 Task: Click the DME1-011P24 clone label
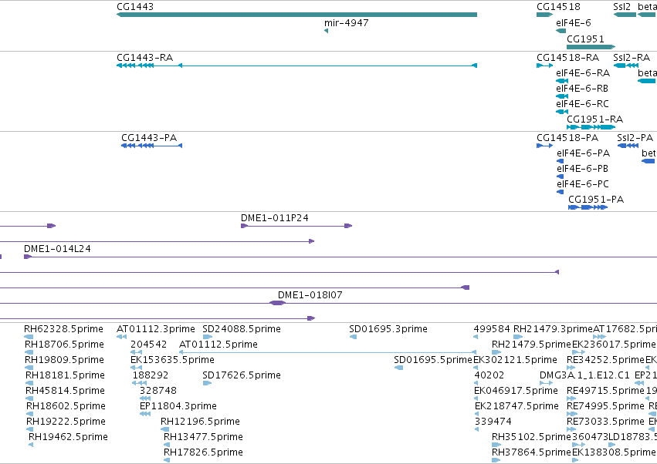[274, 218]
